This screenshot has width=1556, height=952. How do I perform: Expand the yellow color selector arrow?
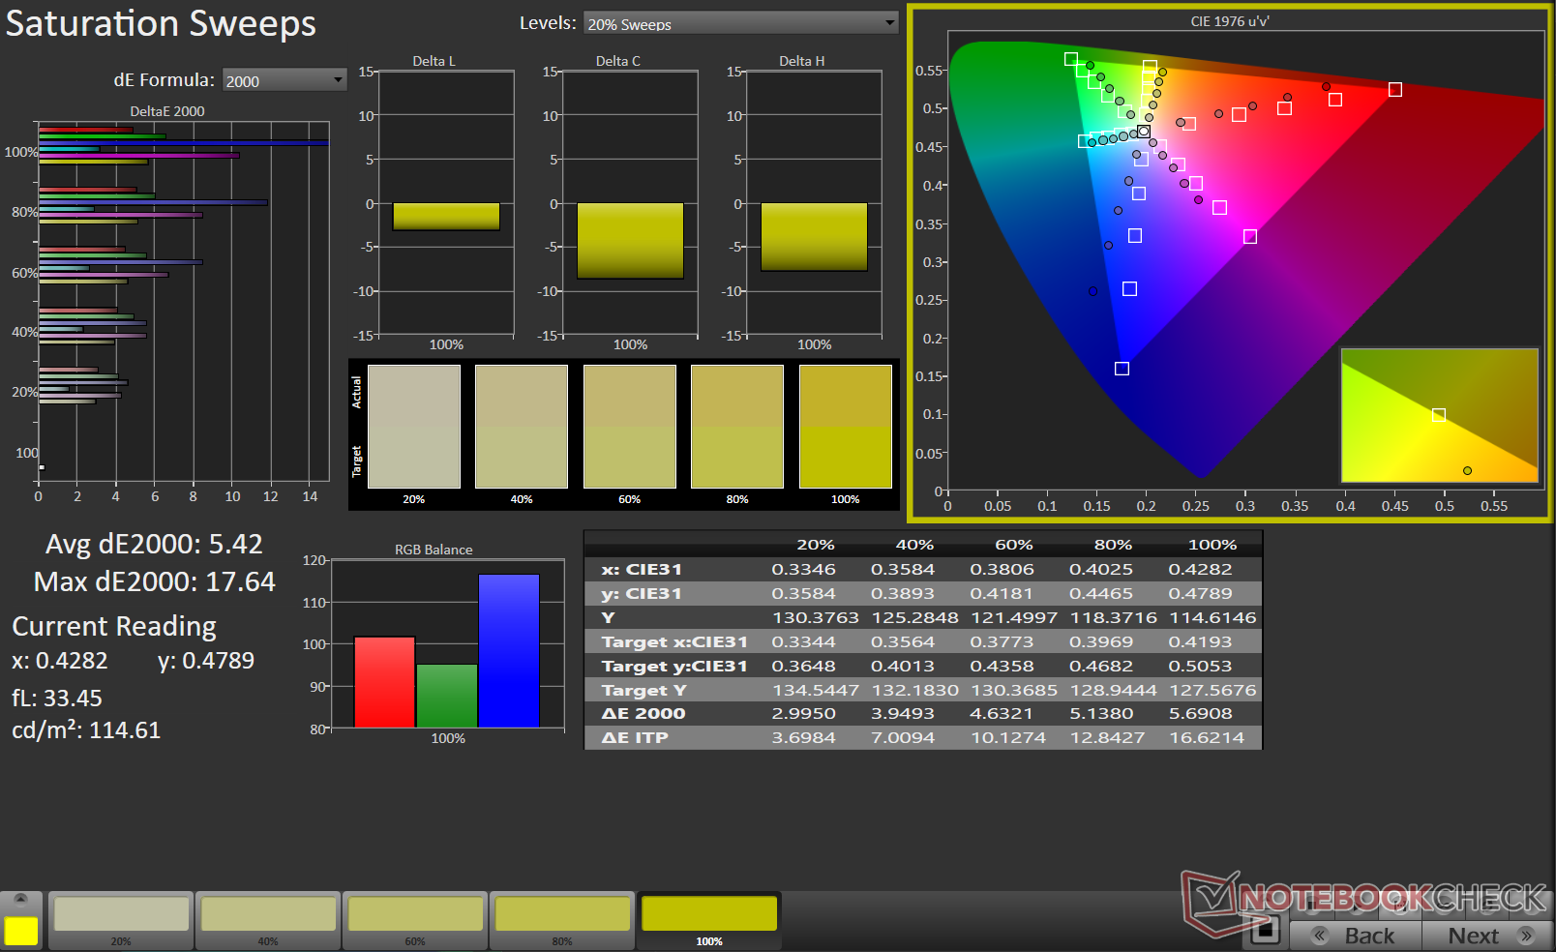coord(20,899)
